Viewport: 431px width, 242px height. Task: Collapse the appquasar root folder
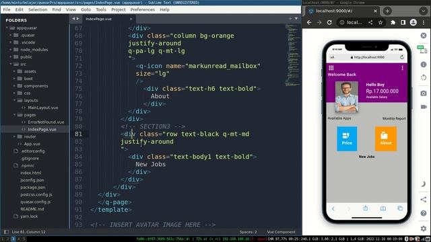pyautogui.click(x=7, y=28)
